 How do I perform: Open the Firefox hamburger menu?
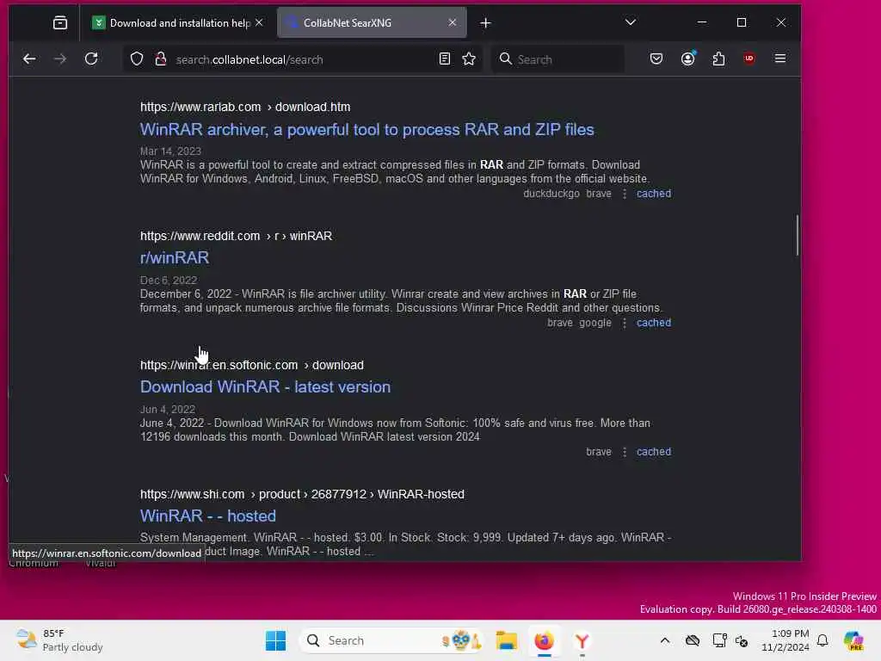click(779, 59)
